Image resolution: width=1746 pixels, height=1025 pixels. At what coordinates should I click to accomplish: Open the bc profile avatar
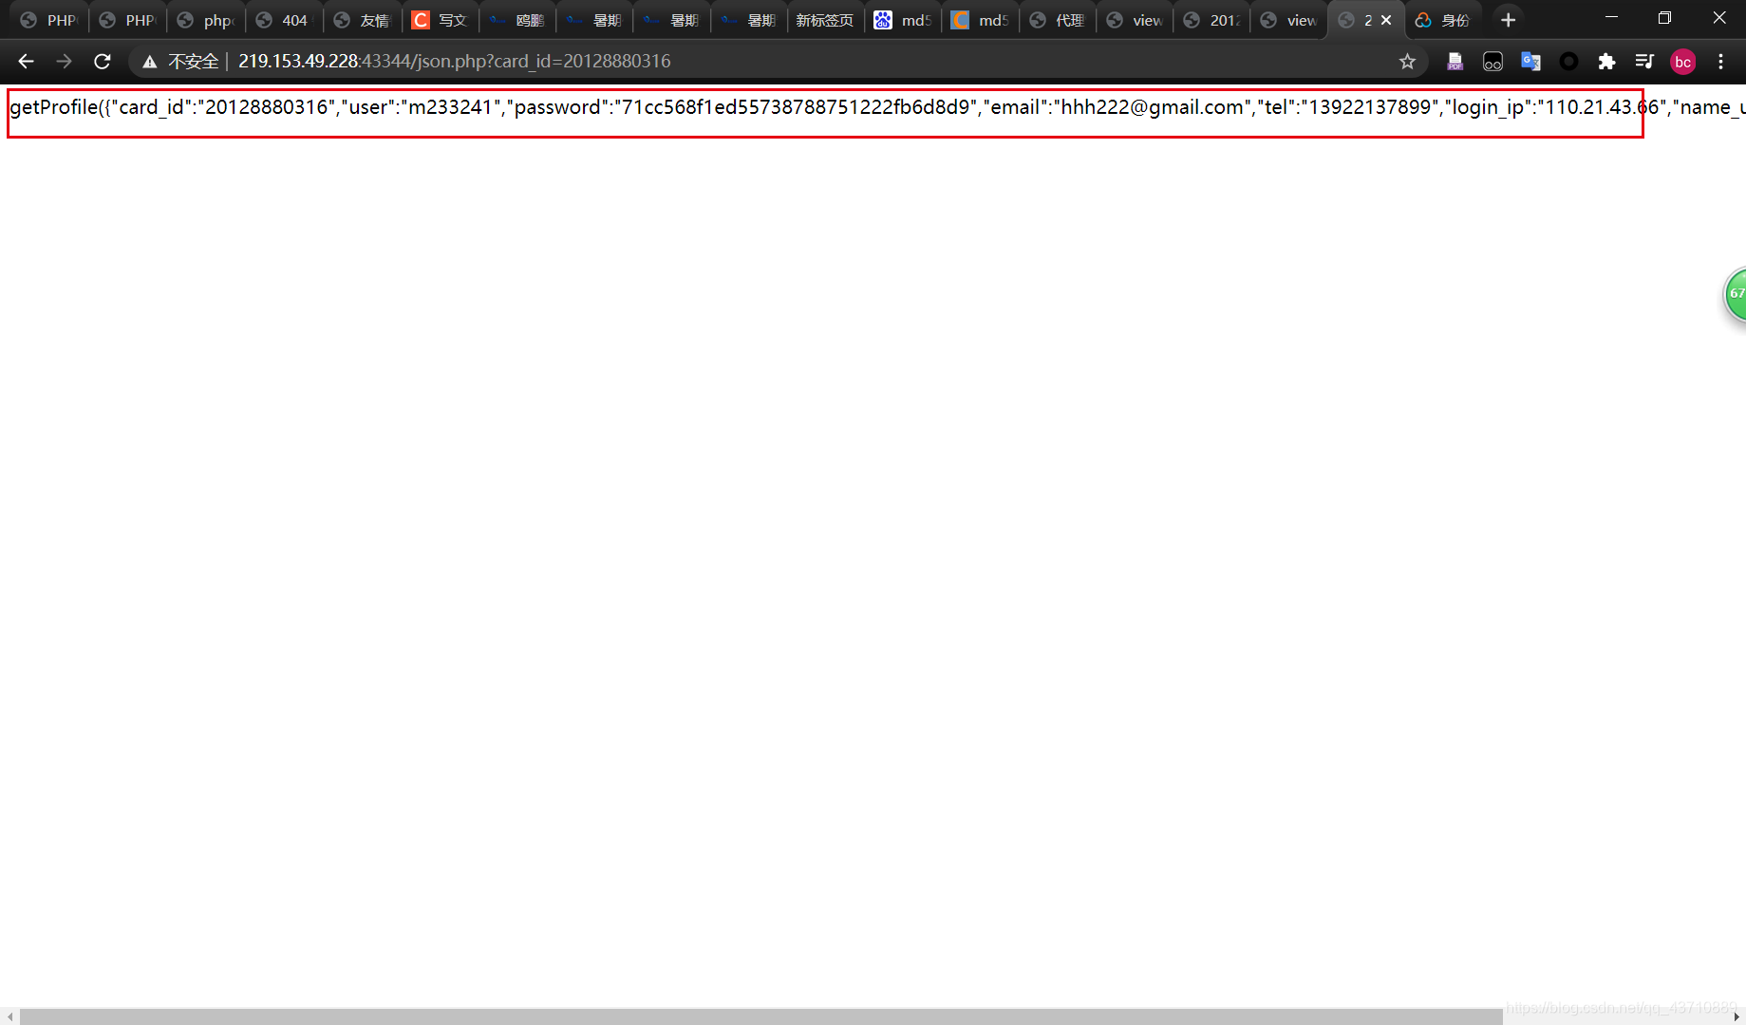point(1682,62)
